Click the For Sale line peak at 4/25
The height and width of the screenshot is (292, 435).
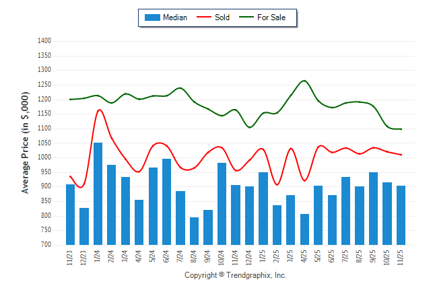(304, 81)
